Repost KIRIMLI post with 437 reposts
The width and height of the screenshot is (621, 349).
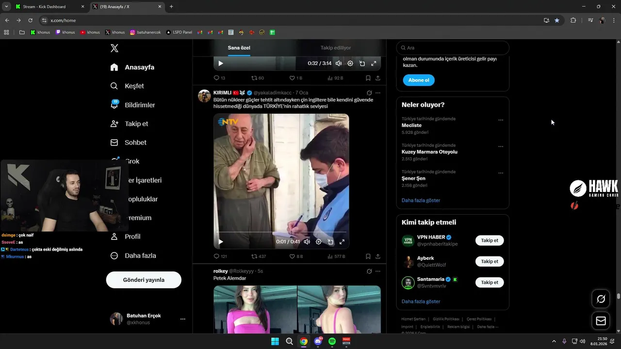click(x=258, y=256)
